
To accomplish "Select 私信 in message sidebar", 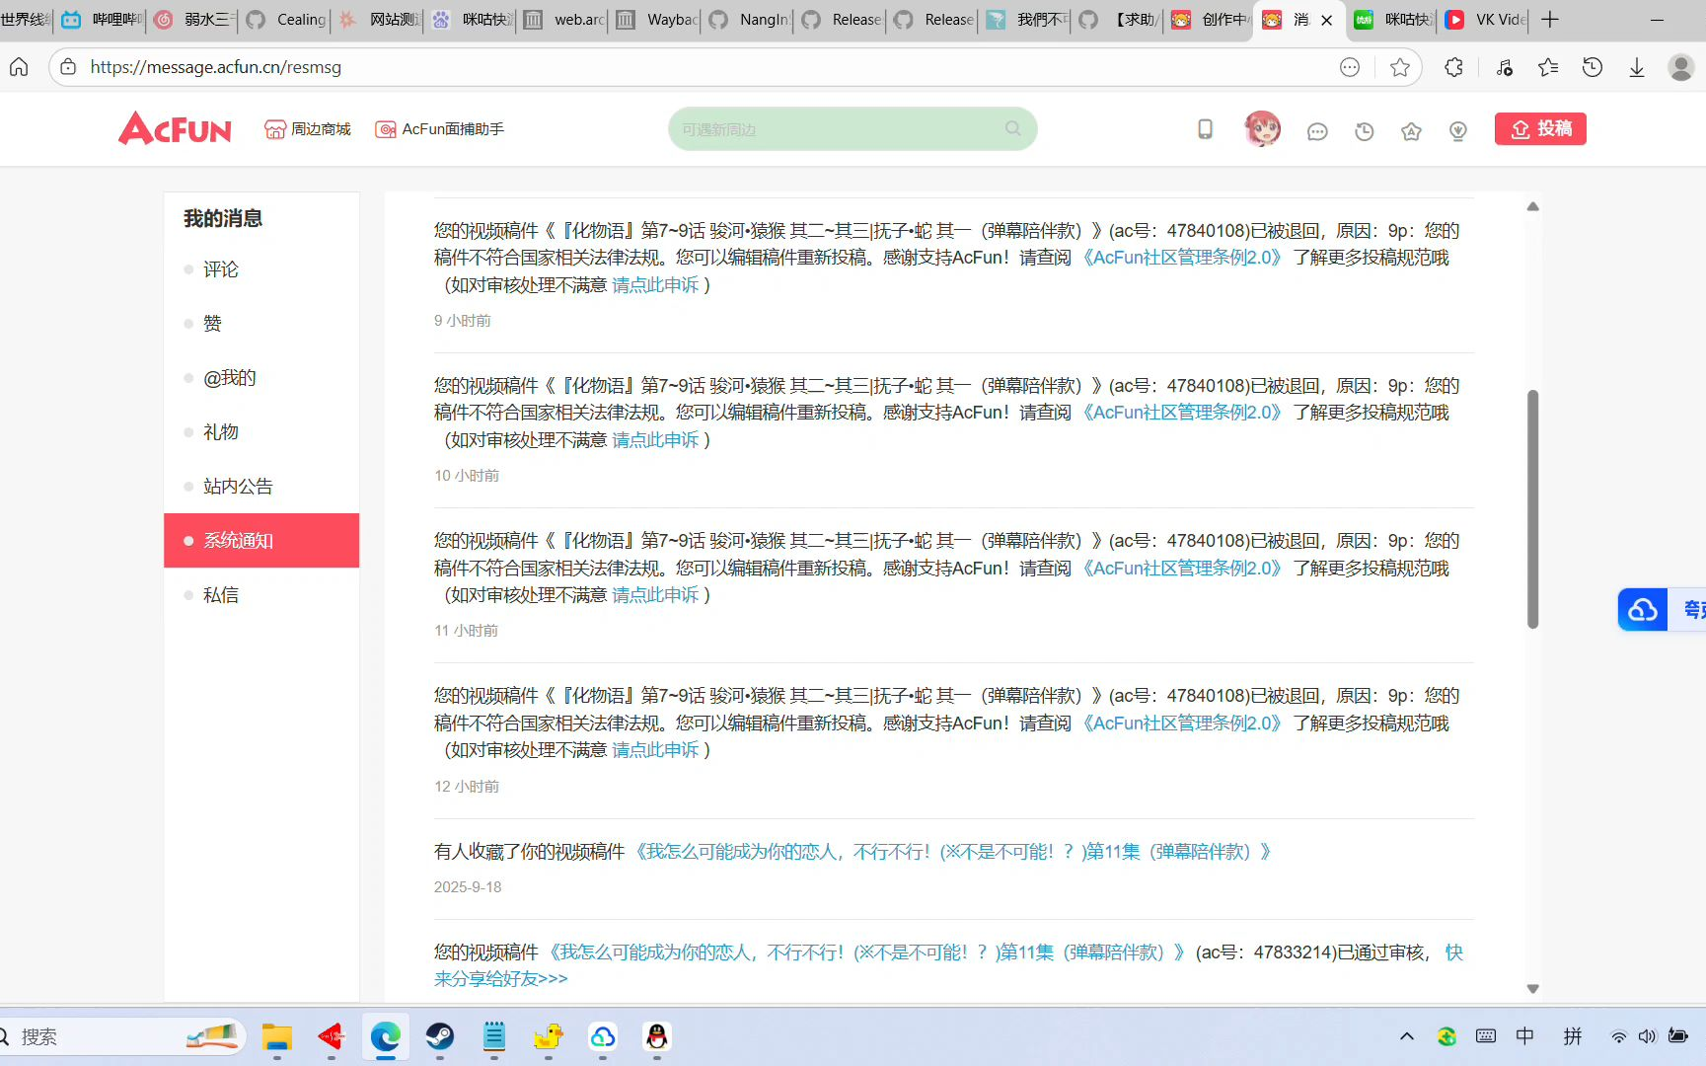I will [x=261, y=595].
